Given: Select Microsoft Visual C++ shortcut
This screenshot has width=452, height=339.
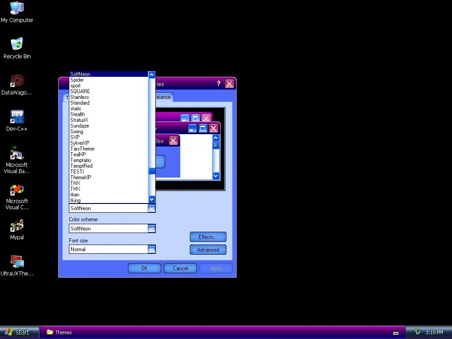Looking at the screenshot, I should (x=17, y=197).
